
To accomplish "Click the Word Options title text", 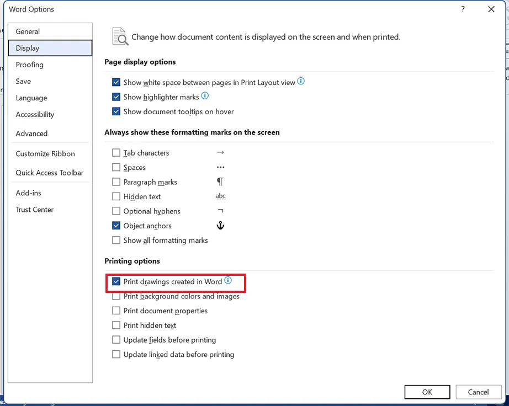I will pos(31,9).
